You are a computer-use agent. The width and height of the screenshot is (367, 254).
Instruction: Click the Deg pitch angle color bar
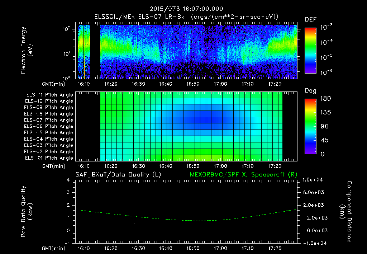click(310, 126)
